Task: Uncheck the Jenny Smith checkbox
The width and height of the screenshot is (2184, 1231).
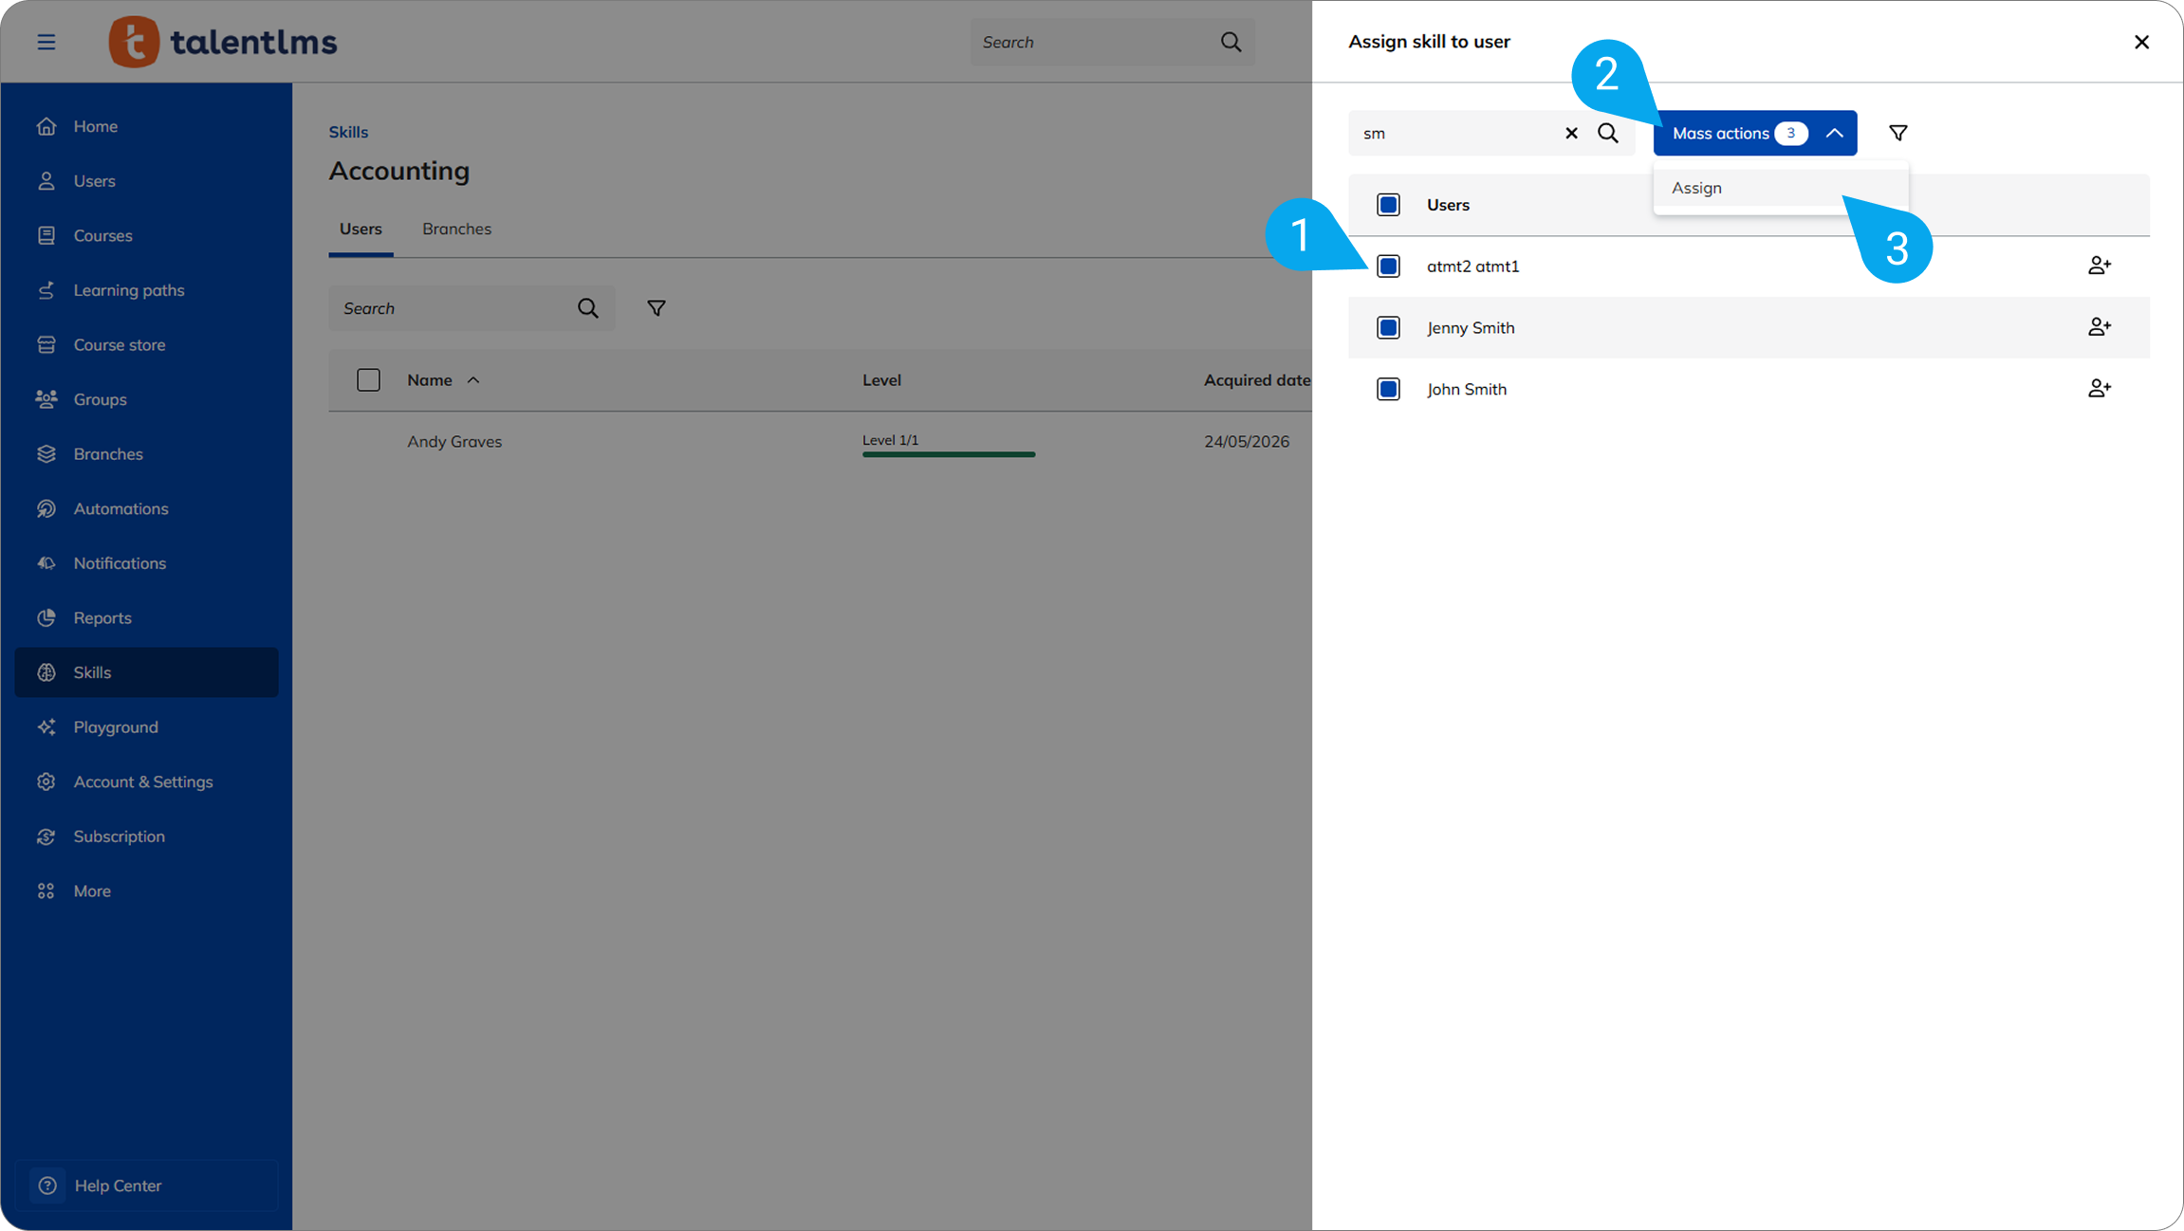Action: tap(1388, 328)
